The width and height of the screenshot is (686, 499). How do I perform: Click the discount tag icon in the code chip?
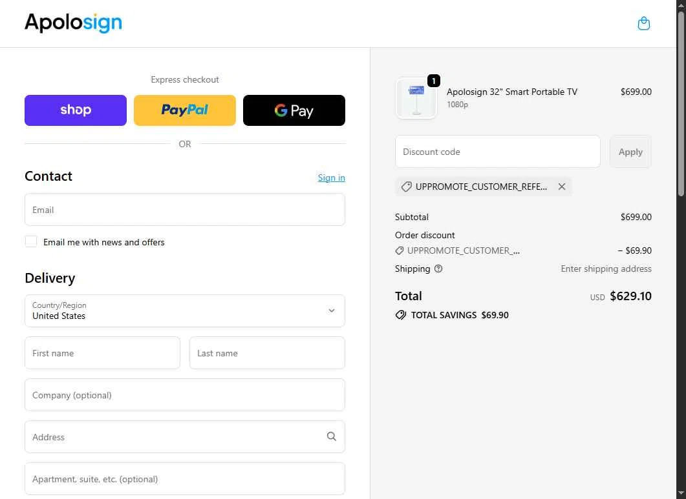pyautogui.click(x=406, y=187)
